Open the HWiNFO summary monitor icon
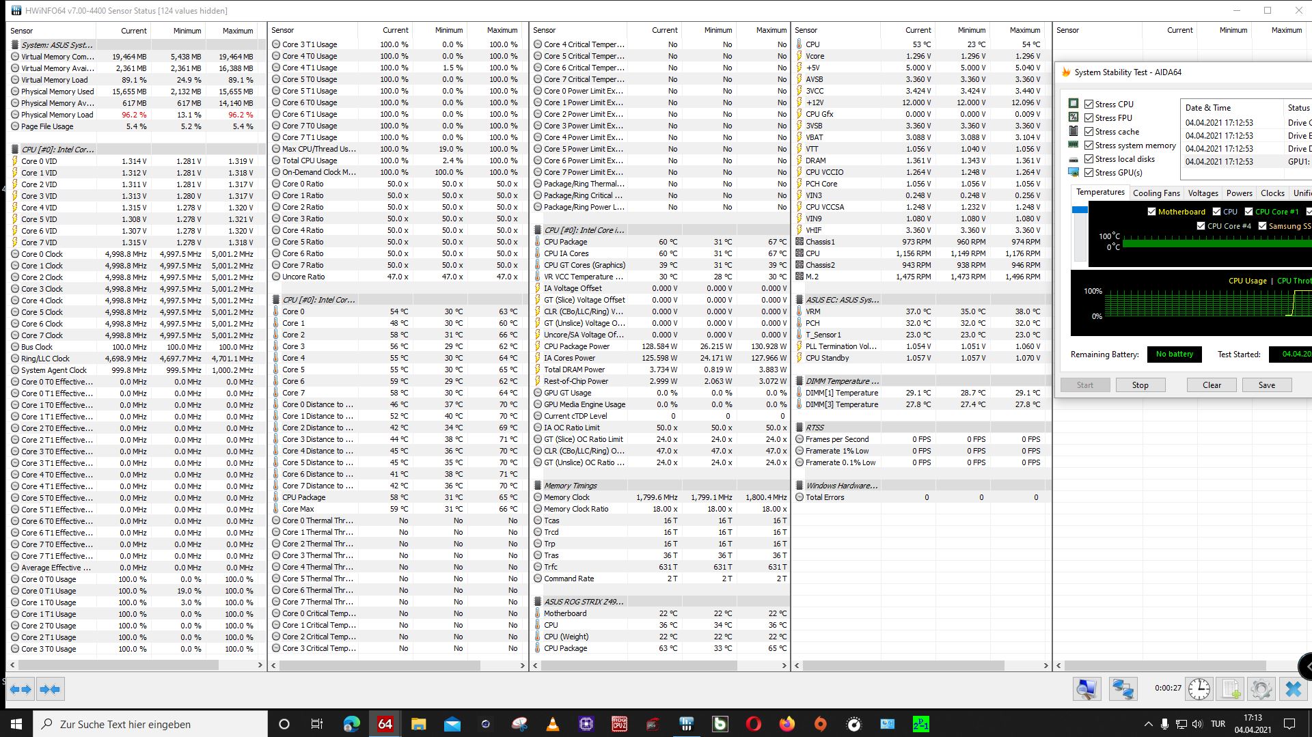Image resolution: width=1312 pixels, height=737 pixels. [x=1086, y=689]
